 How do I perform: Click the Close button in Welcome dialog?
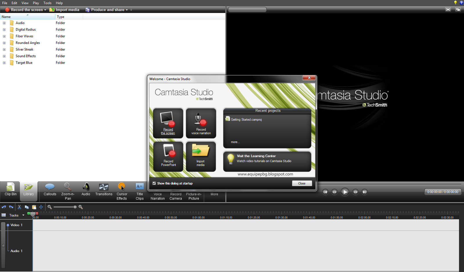click(x=302, y=183)
